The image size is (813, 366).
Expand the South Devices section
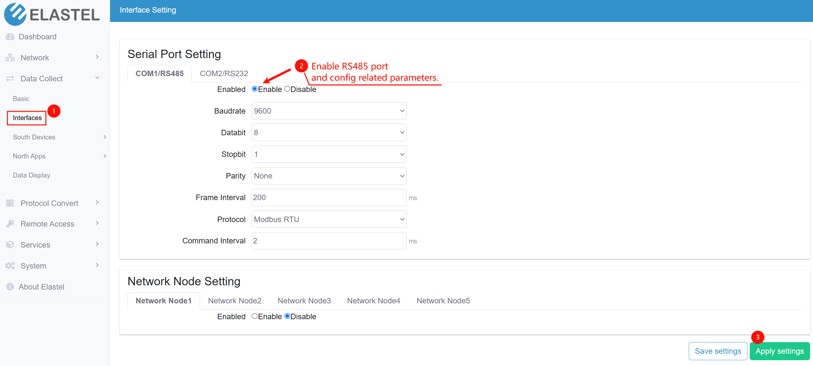pos(34,137)
